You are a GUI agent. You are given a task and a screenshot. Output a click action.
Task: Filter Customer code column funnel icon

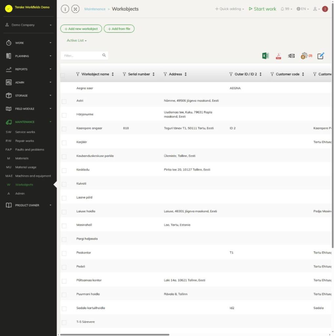point(272,74)
